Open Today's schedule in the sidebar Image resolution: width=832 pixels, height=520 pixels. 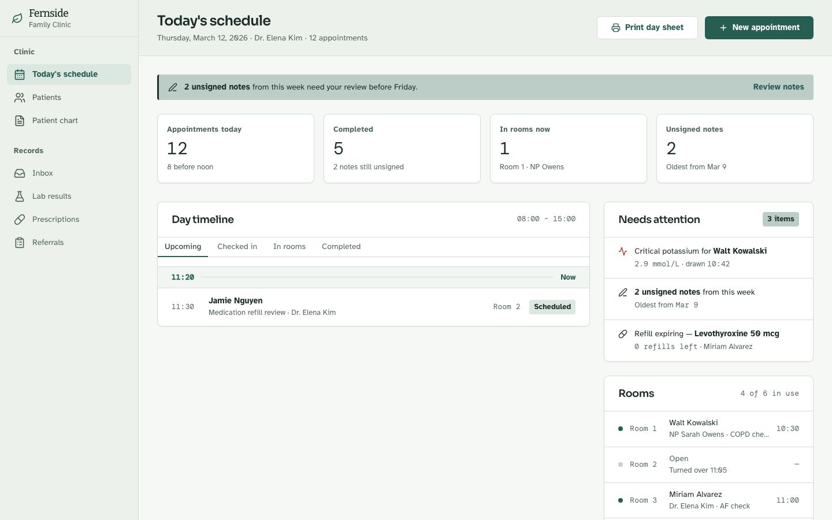(69, 75)
